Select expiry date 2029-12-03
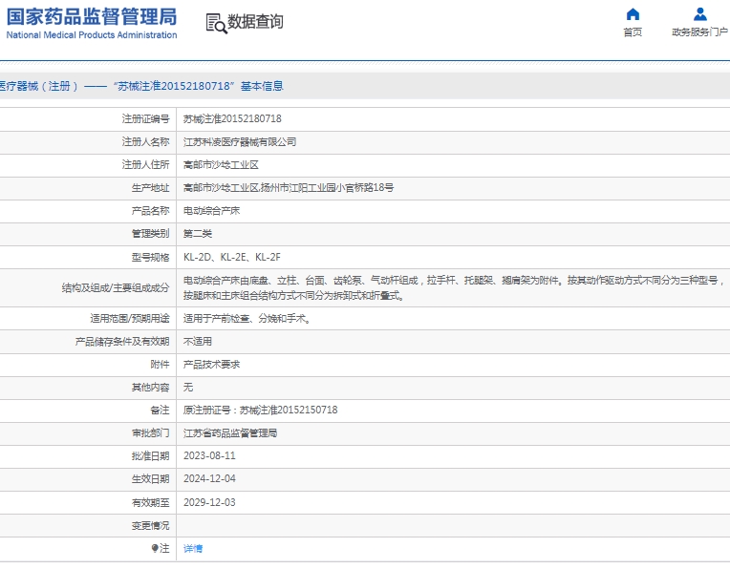730x569 pixels. pos(209,502)
